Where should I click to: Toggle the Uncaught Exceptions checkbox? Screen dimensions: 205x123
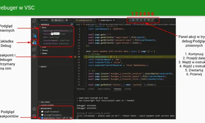42,115
